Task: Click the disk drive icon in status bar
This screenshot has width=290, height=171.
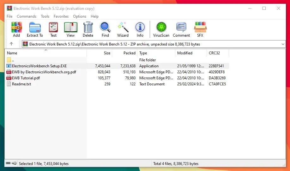Action: [x=8, y=163]
